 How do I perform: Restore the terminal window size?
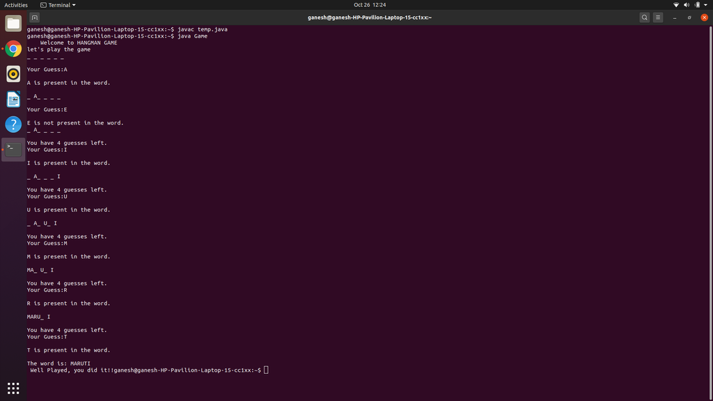[x=689, y=17]
